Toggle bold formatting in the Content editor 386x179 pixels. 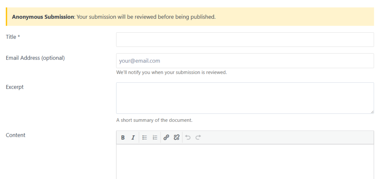[x=123, y=138]
